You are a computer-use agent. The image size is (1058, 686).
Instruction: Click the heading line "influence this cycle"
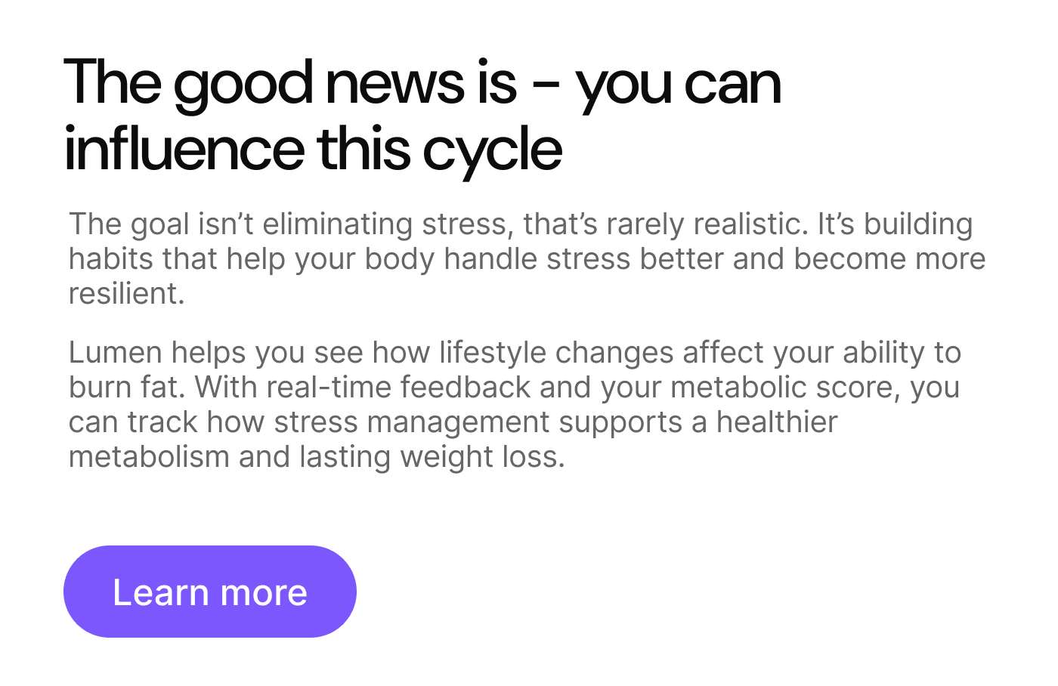[x=313, y=149]
